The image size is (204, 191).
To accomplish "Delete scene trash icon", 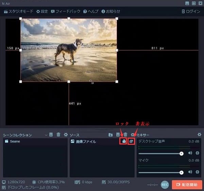I will point(58,135).
